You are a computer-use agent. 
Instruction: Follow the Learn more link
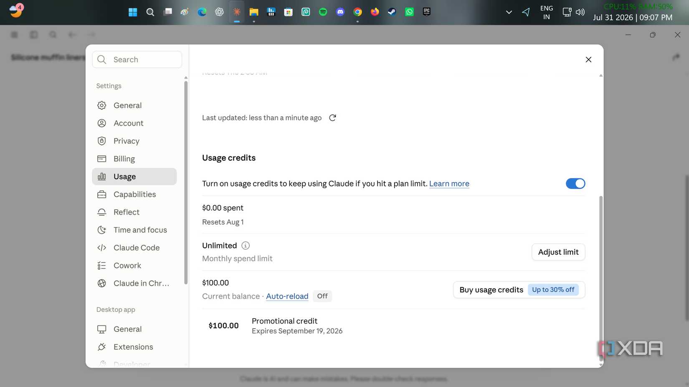coord(449,183)
